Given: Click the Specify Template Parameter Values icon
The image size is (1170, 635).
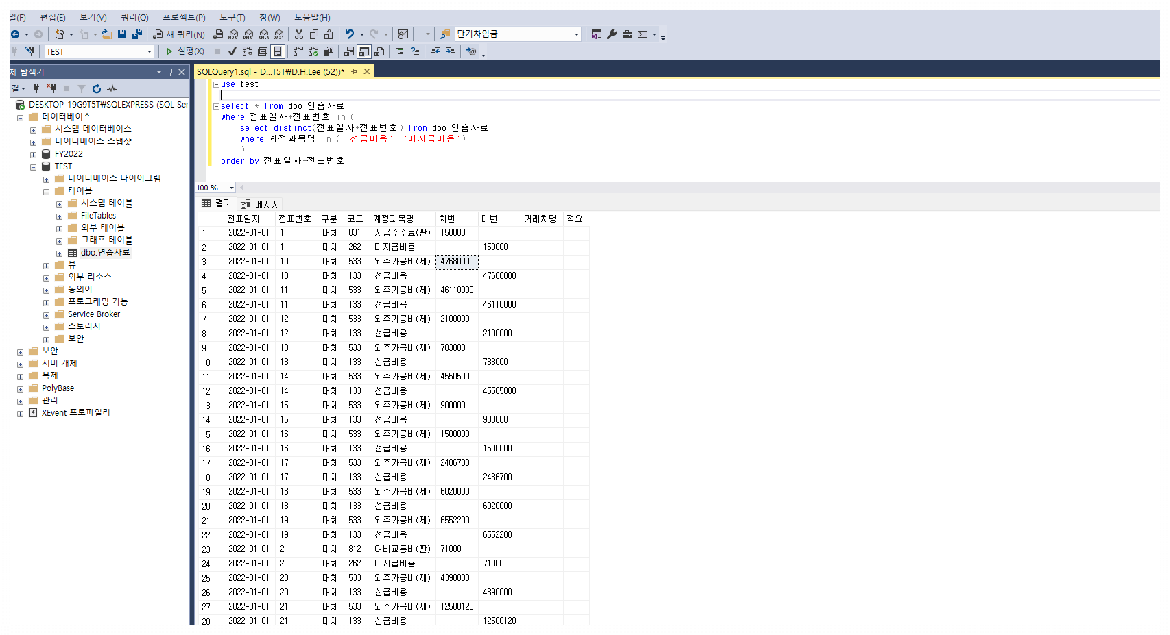Looking at the screenshot, I should (471, 51).
